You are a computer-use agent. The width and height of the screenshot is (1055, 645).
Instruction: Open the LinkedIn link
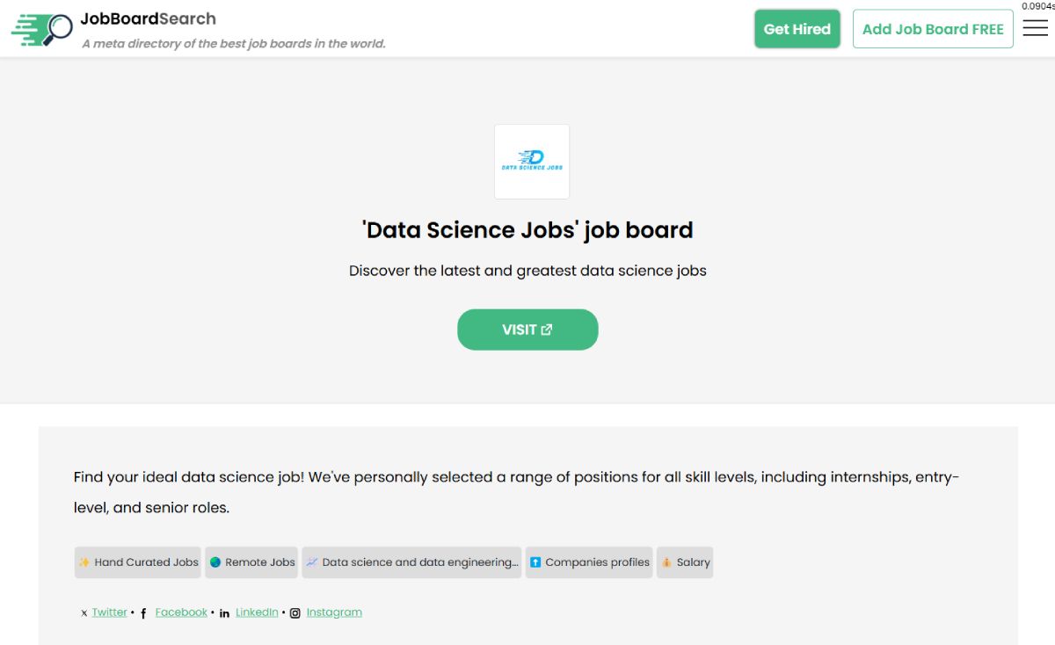tap(257, 612)
